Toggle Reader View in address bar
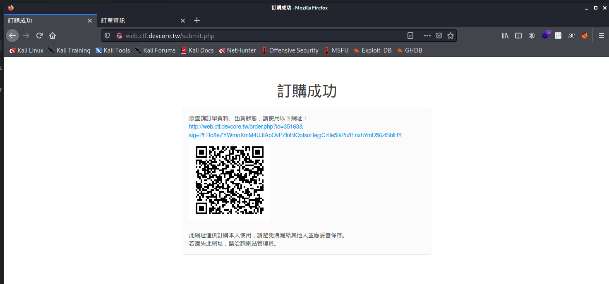Image resolution: width=609 pixels, height=284 pixels. pyautogui.click(x=410, y=36)
